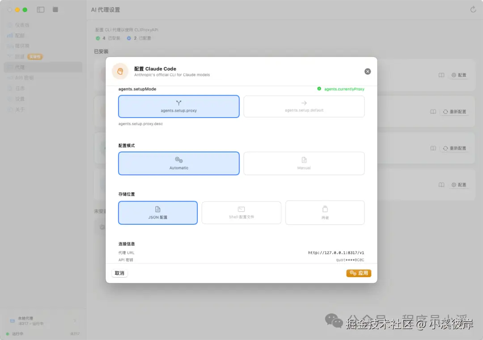Open 仪表盘 in the sidebar
The width and height of the screenshot is (483, 340).
tap(43, 25)
